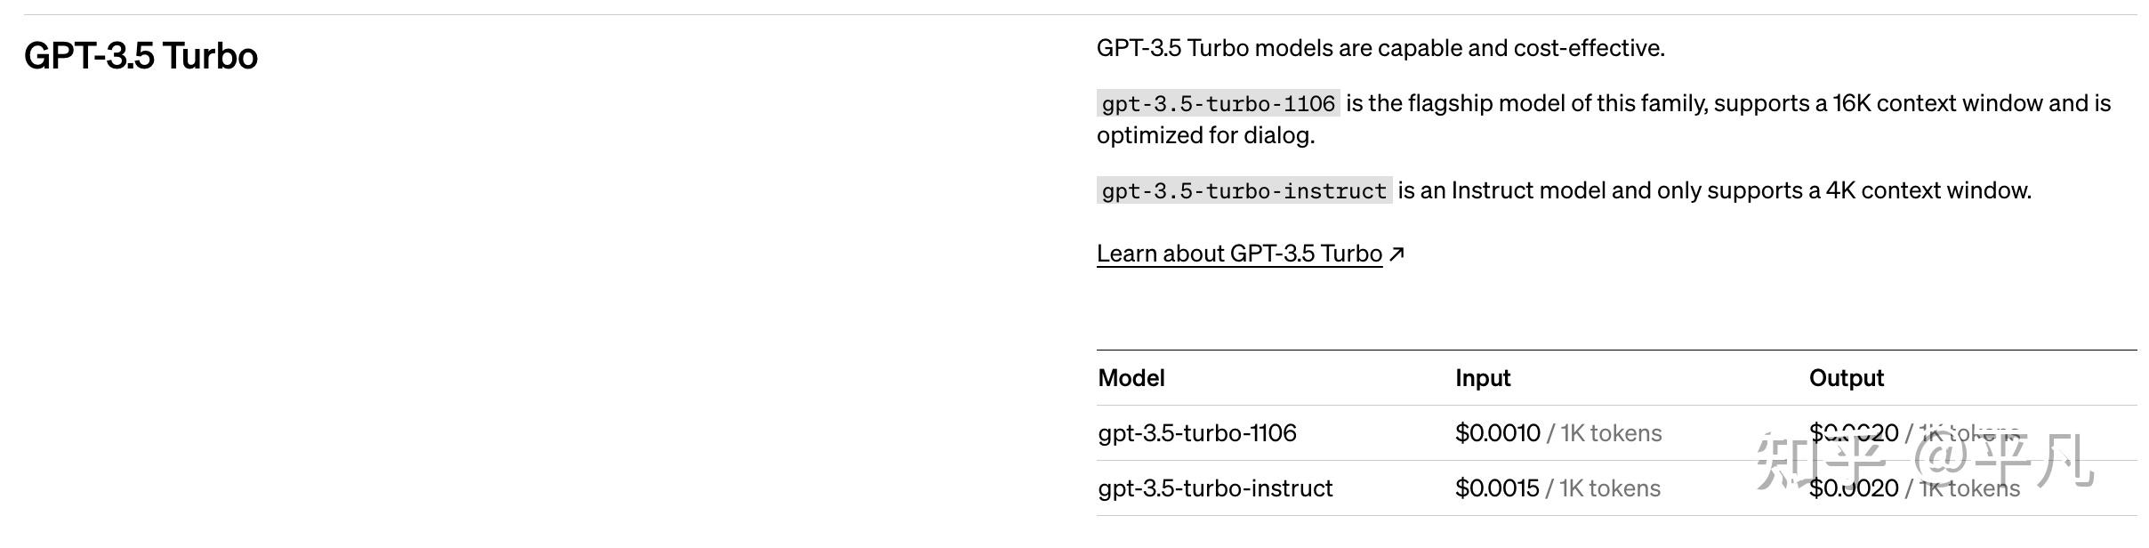Image resolution: width=2149 pixels, height=548 pixels.
Task: Select the gpt-3.5-turbo-1106 table row name
Action: 1197,433
